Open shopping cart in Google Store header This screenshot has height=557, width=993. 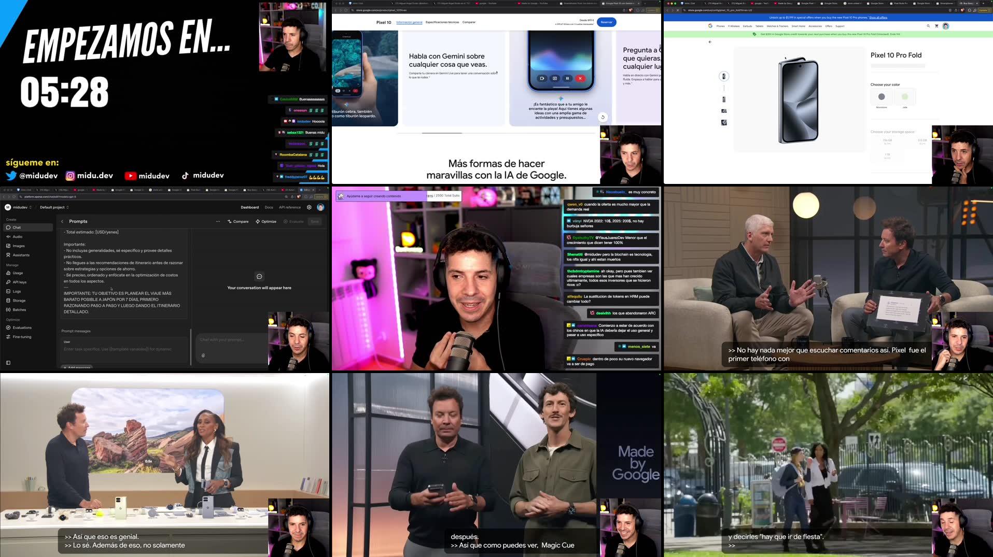click(936, 26)
